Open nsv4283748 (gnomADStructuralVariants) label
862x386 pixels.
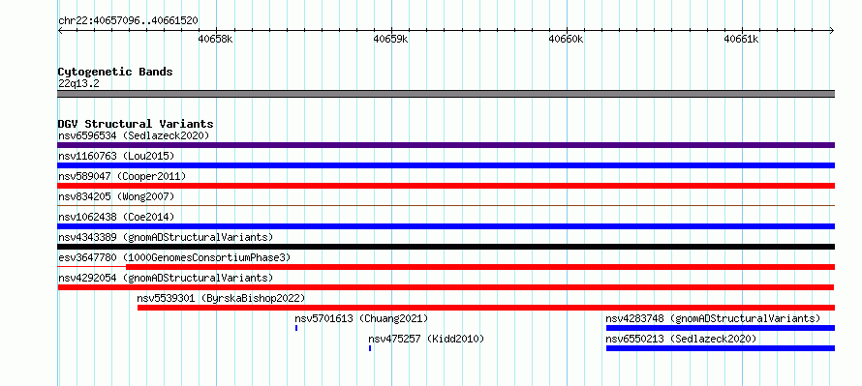point(713,318)
